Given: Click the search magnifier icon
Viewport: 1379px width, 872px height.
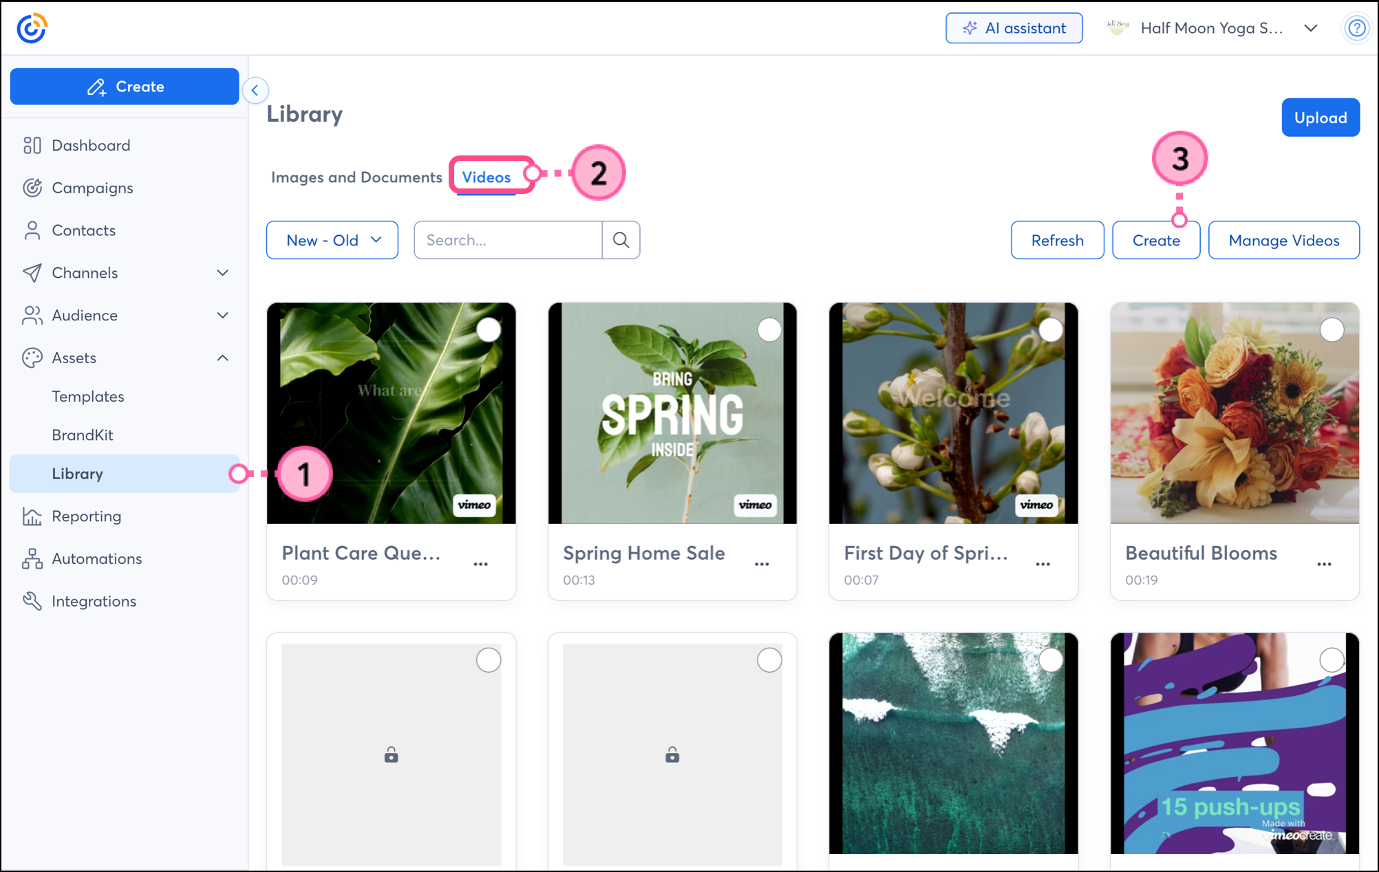Looking at the screenshot, I should pos(621,240).
